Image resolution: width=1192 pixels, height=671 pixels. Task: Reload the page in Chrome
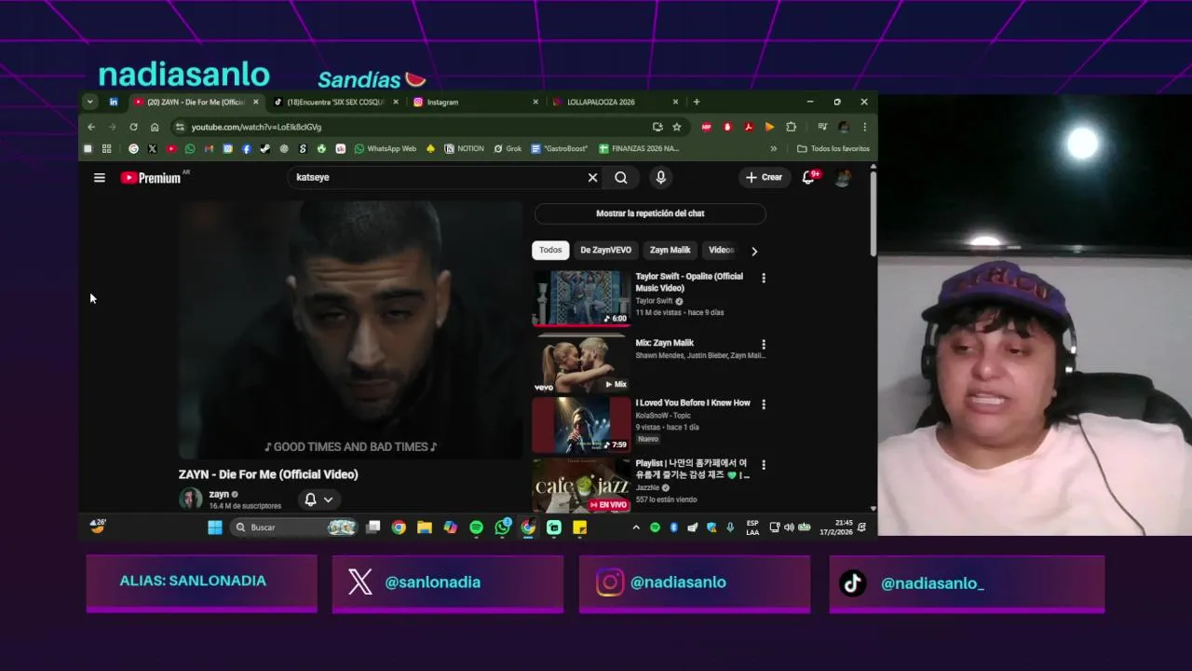tap(133, 127)
